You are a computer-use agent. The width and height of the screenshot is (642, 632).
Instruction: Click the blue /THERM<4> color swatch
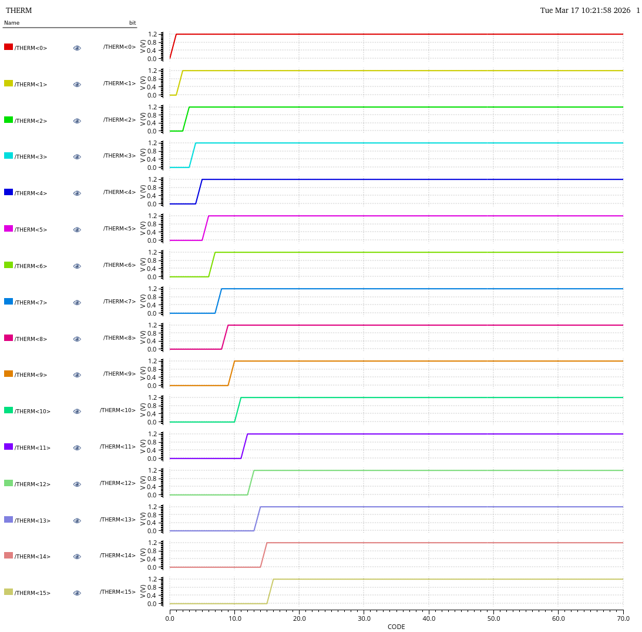pos(8,192)
